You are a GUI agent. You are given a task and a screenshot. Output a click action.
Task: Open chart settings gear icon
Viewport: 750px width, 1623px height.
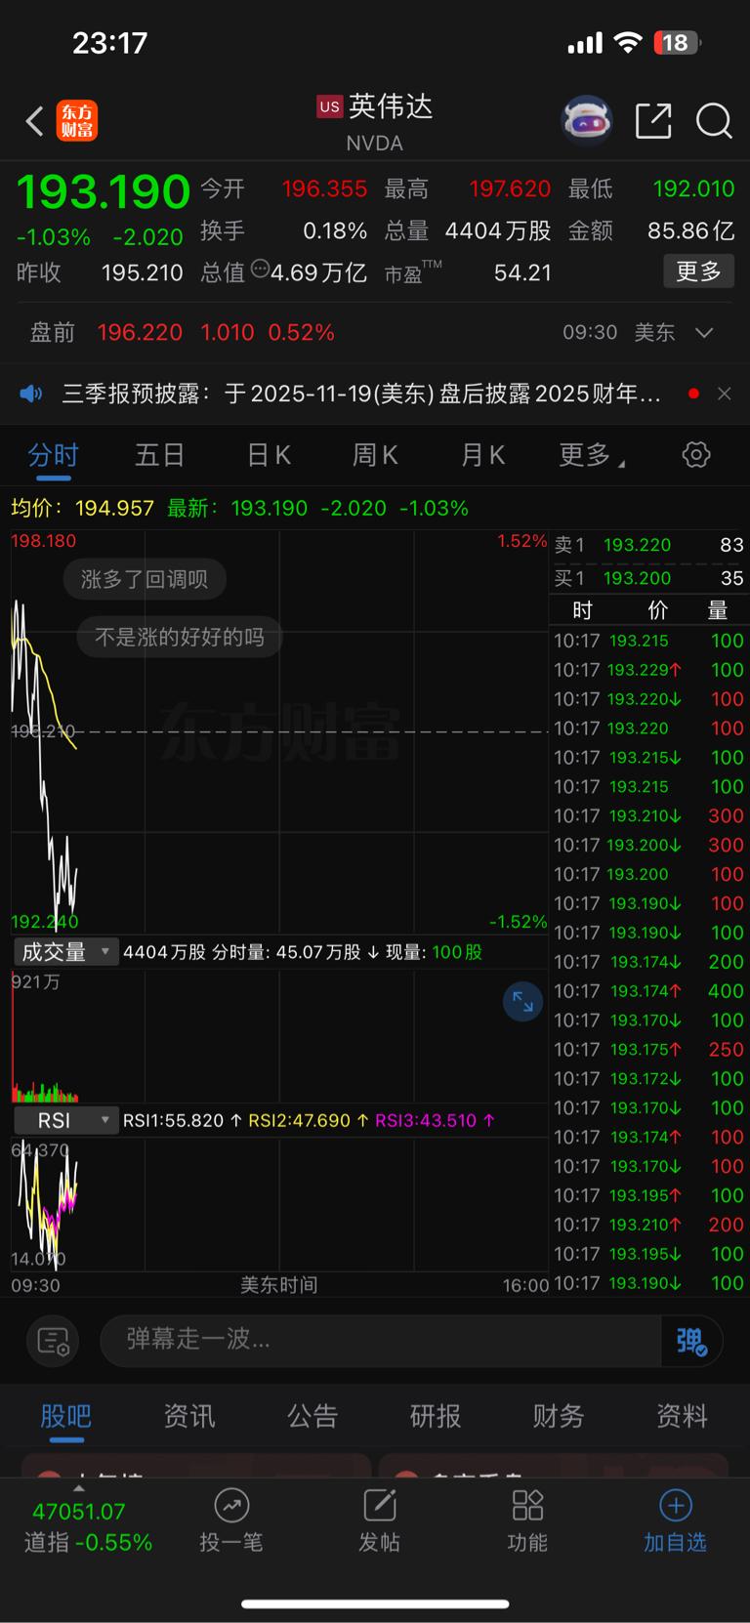695,455
